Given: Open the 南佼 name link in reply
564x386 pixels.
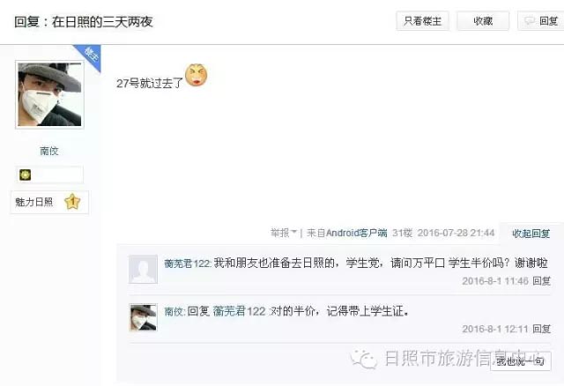Looking at the screenshot, I should click(174, 311).
